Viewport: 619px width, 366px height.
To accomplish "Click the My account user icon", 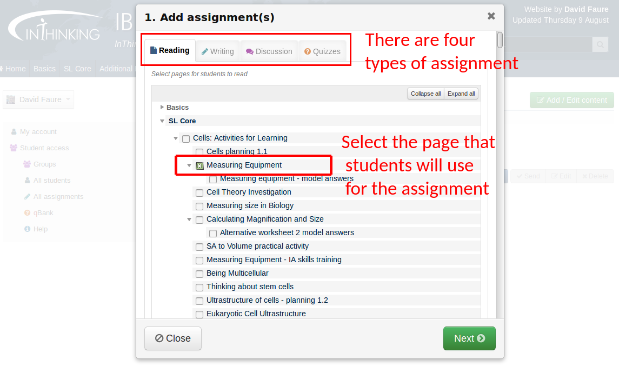I will [14, 132].
